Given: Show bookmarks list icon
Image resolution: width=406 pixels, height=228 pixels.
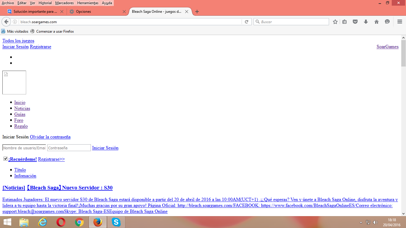Looking at the screenshot, I should tap(344, 22).
